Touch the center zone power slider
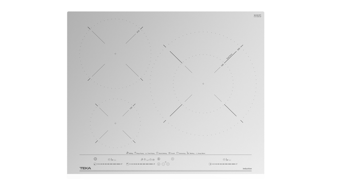The width and height of the screenshot is (338, 190). coord(141,164)
